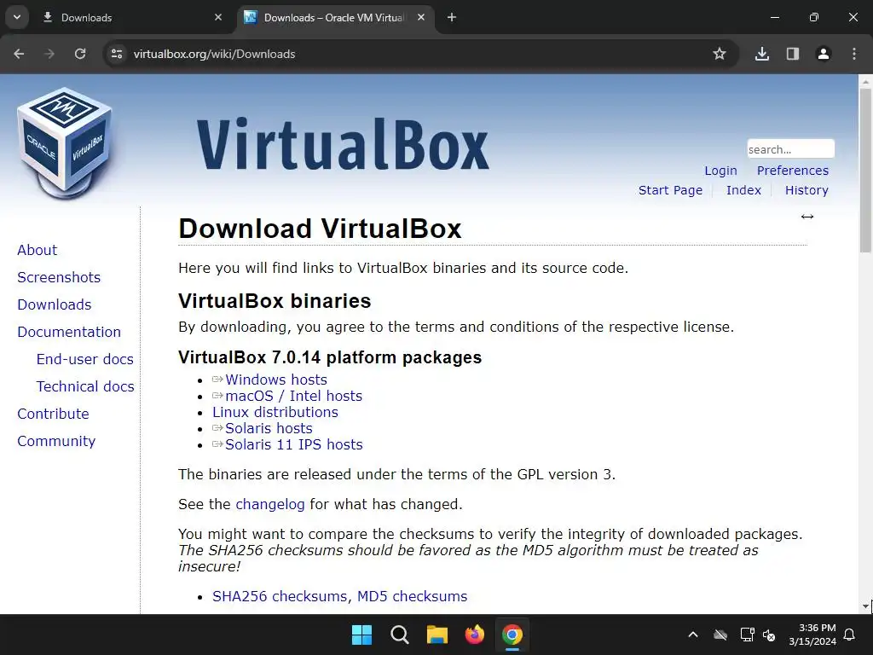This screenshot has width=873, height=655.
Task: Open Chrome profile avatar icon
Action: pyautogui.click(x=824, y=54)
